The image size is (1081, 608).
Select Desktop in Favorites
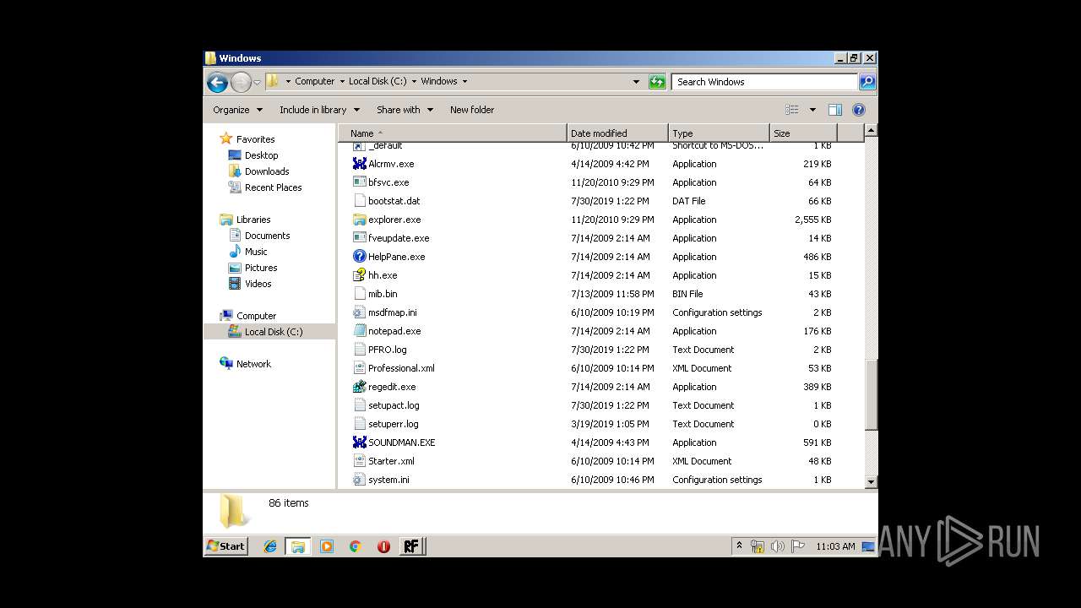coord(261,155)
